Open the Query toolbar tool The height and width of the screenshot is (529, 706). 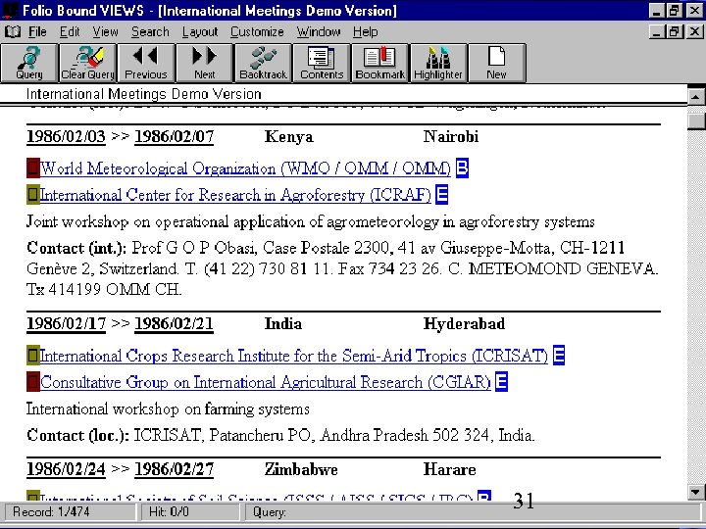(x=29, y=63)
